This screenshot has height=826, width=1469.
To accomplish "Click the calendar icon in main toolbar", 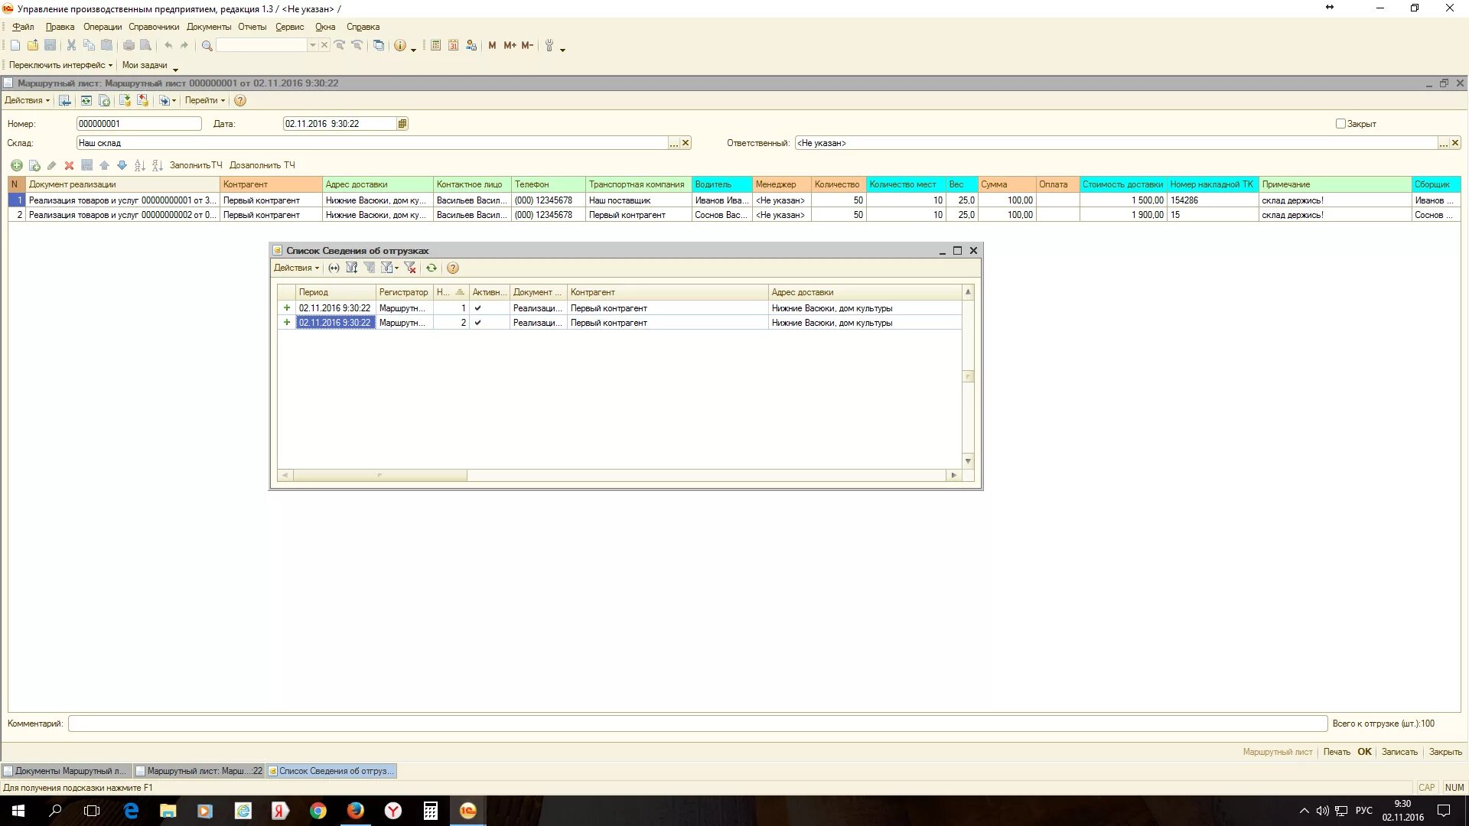I will coord(453,45).
